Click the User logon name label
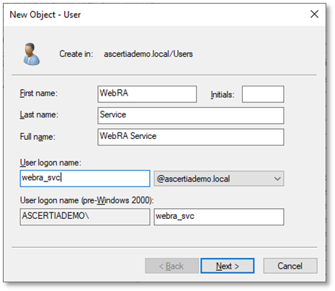Viewport: 335px width, 291px height. [x=50, y=163]
